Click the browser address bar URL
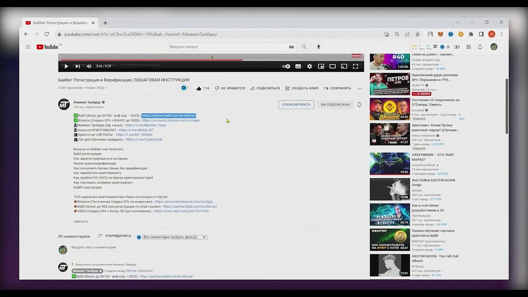528x297 pixels. (x=140, y=34)
